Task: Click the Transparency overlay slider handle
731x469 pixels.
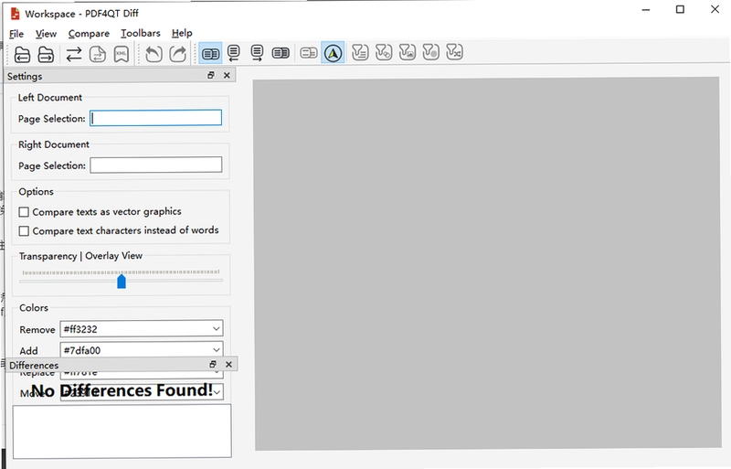Action: tap(122, 282)
